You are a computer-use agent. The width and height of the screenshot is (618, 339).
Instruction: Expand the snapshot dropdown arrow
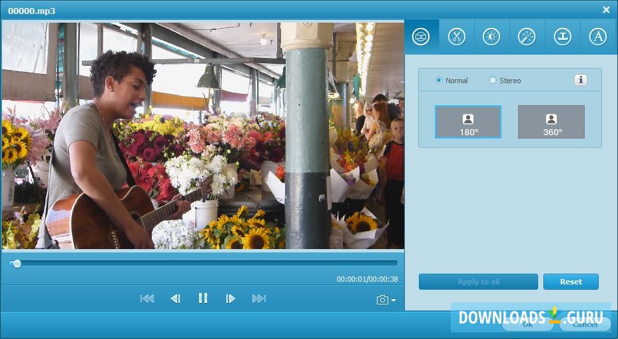click(394, 300)
